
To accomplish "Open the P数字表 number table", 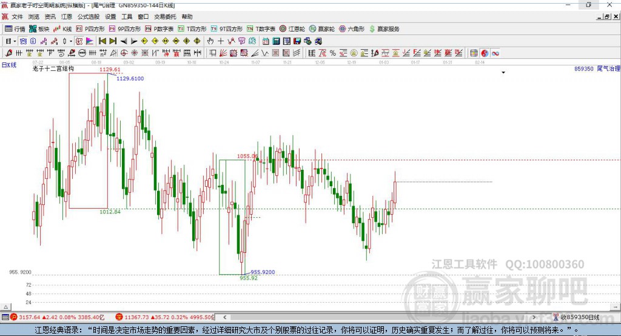I will [x=159, y=29].
